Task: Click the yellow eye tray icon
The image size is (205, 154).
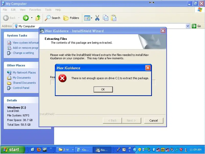Action: point(163,150)
